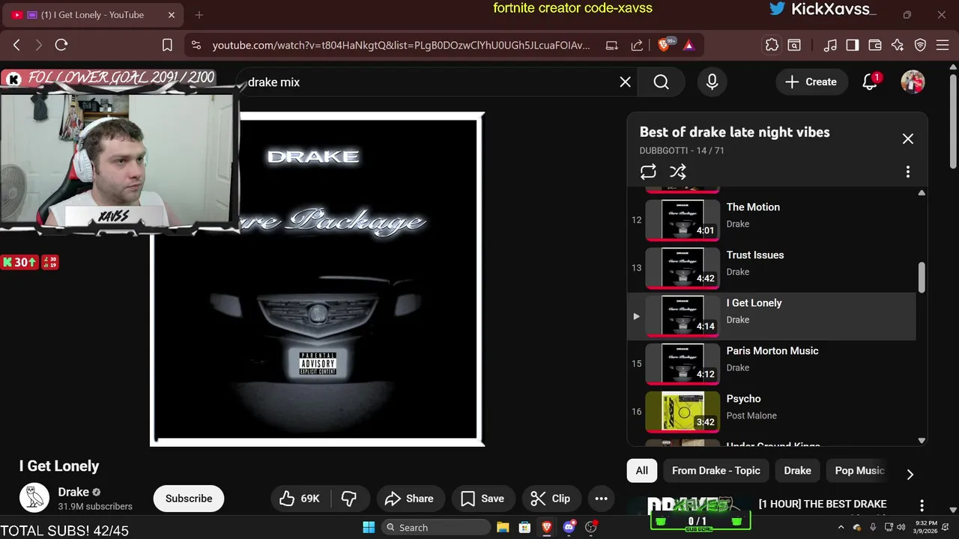This screenshot has width=959, height=539.
Task: Select the Pop Music chip
Action: coord(859,471)
